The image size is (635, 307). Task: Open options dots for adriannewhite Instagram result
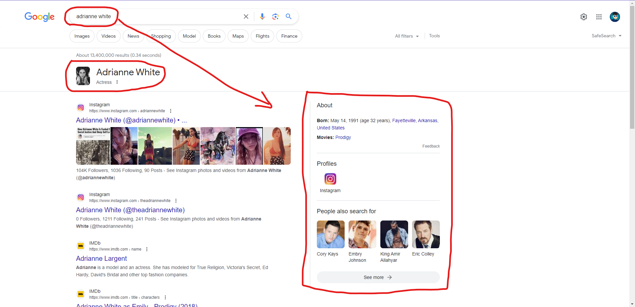point(171,111)
